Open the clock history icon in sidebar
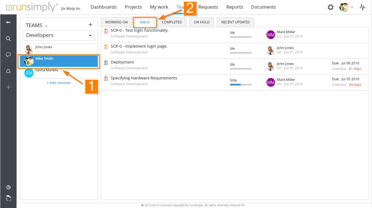This screenshot has width=372, height=208. click(8, 187)
